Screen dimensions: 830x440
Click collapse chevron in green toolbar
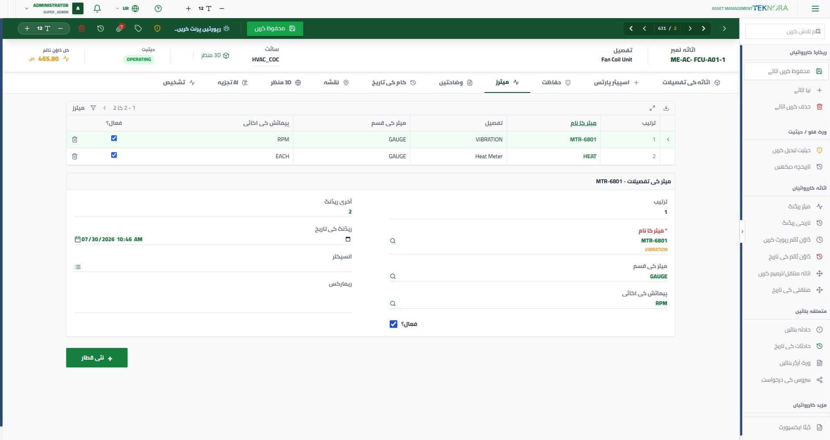coord(724,29)
